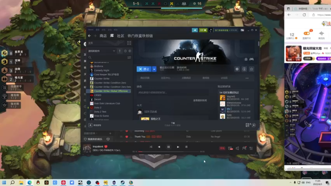Open the 商店 store tab in Steam
This screenshot has width=331, height=186.
(x=103, y=36)
